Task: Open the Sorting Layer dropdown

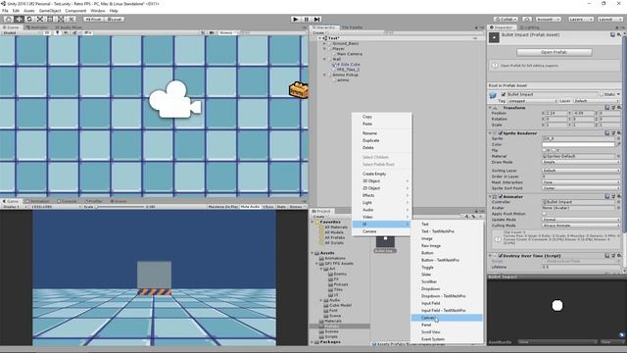Action: point(581,171)
